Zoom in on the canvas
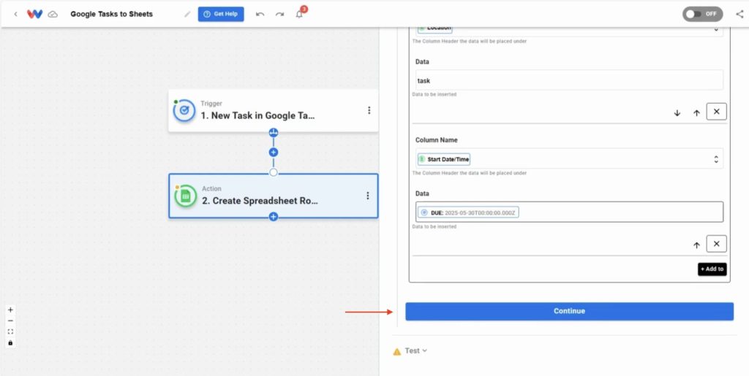Viewport: 749px width, 376px height. [x=10, y=310]
